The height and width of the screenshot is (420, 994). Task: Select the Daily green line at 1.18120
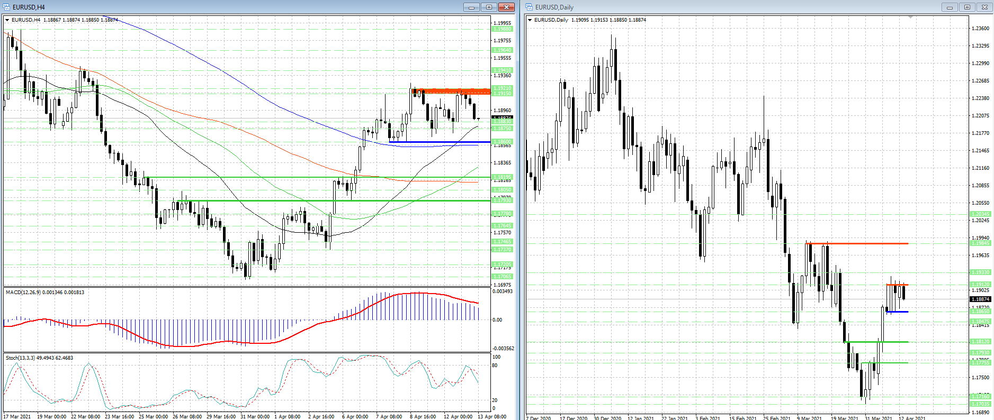pyautogui.click(x=876, y=342)
